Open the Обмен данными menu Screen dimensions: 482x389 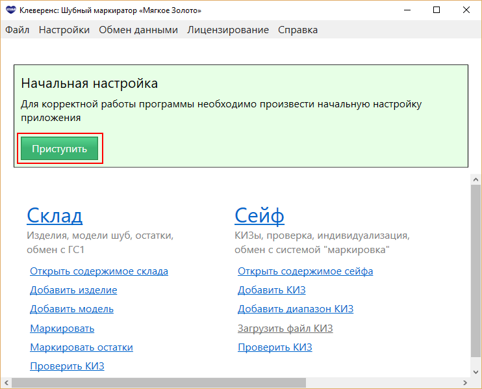coord(138,30)
